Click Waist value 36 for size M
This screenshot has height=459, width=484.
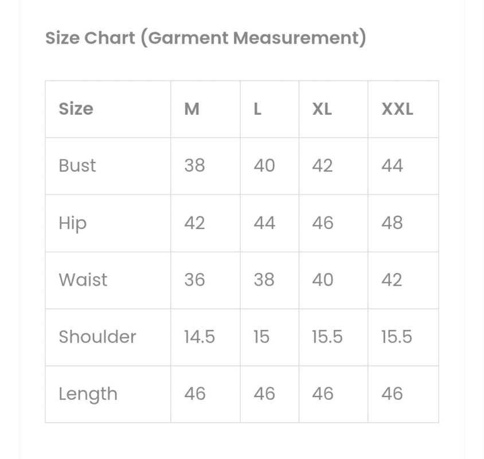click(x=194, y=280)
